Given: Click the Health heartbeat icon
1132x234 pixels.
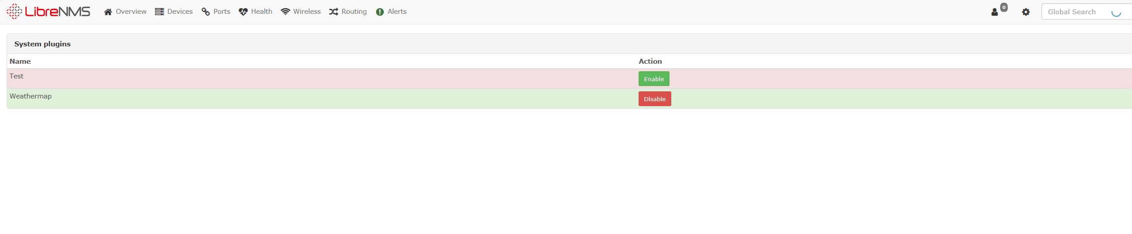Looking at the screenshot, I should point(243,12).
